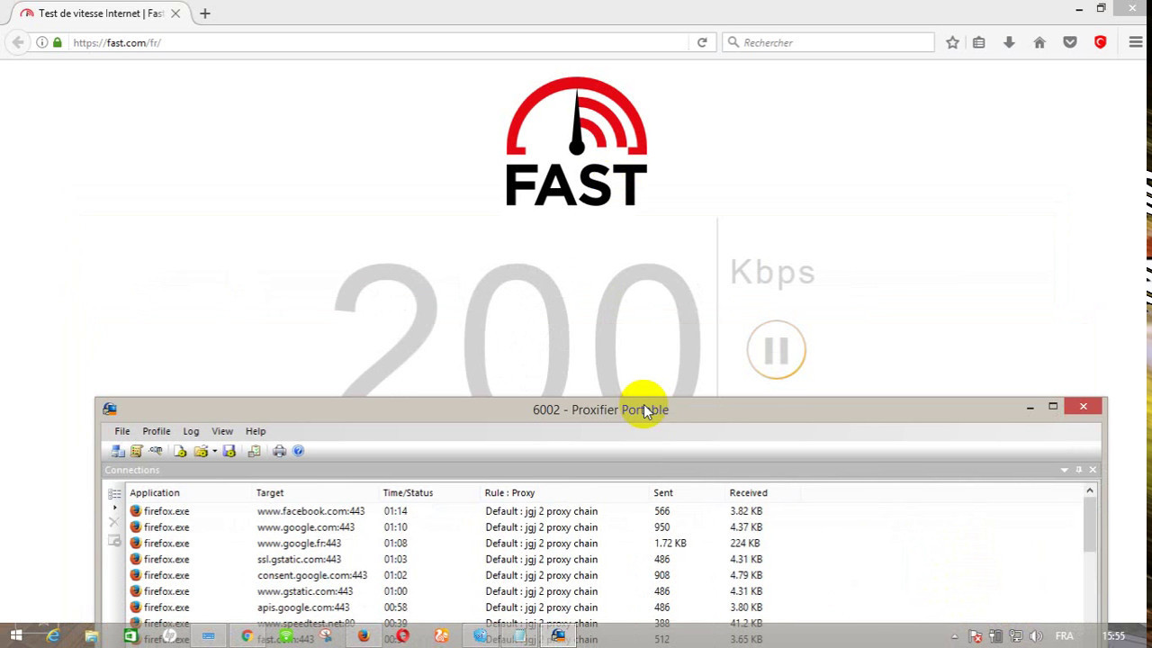1152x648 pixels.
Task: Click Proxifier open profile folder icon
Action: coord(201,451)
